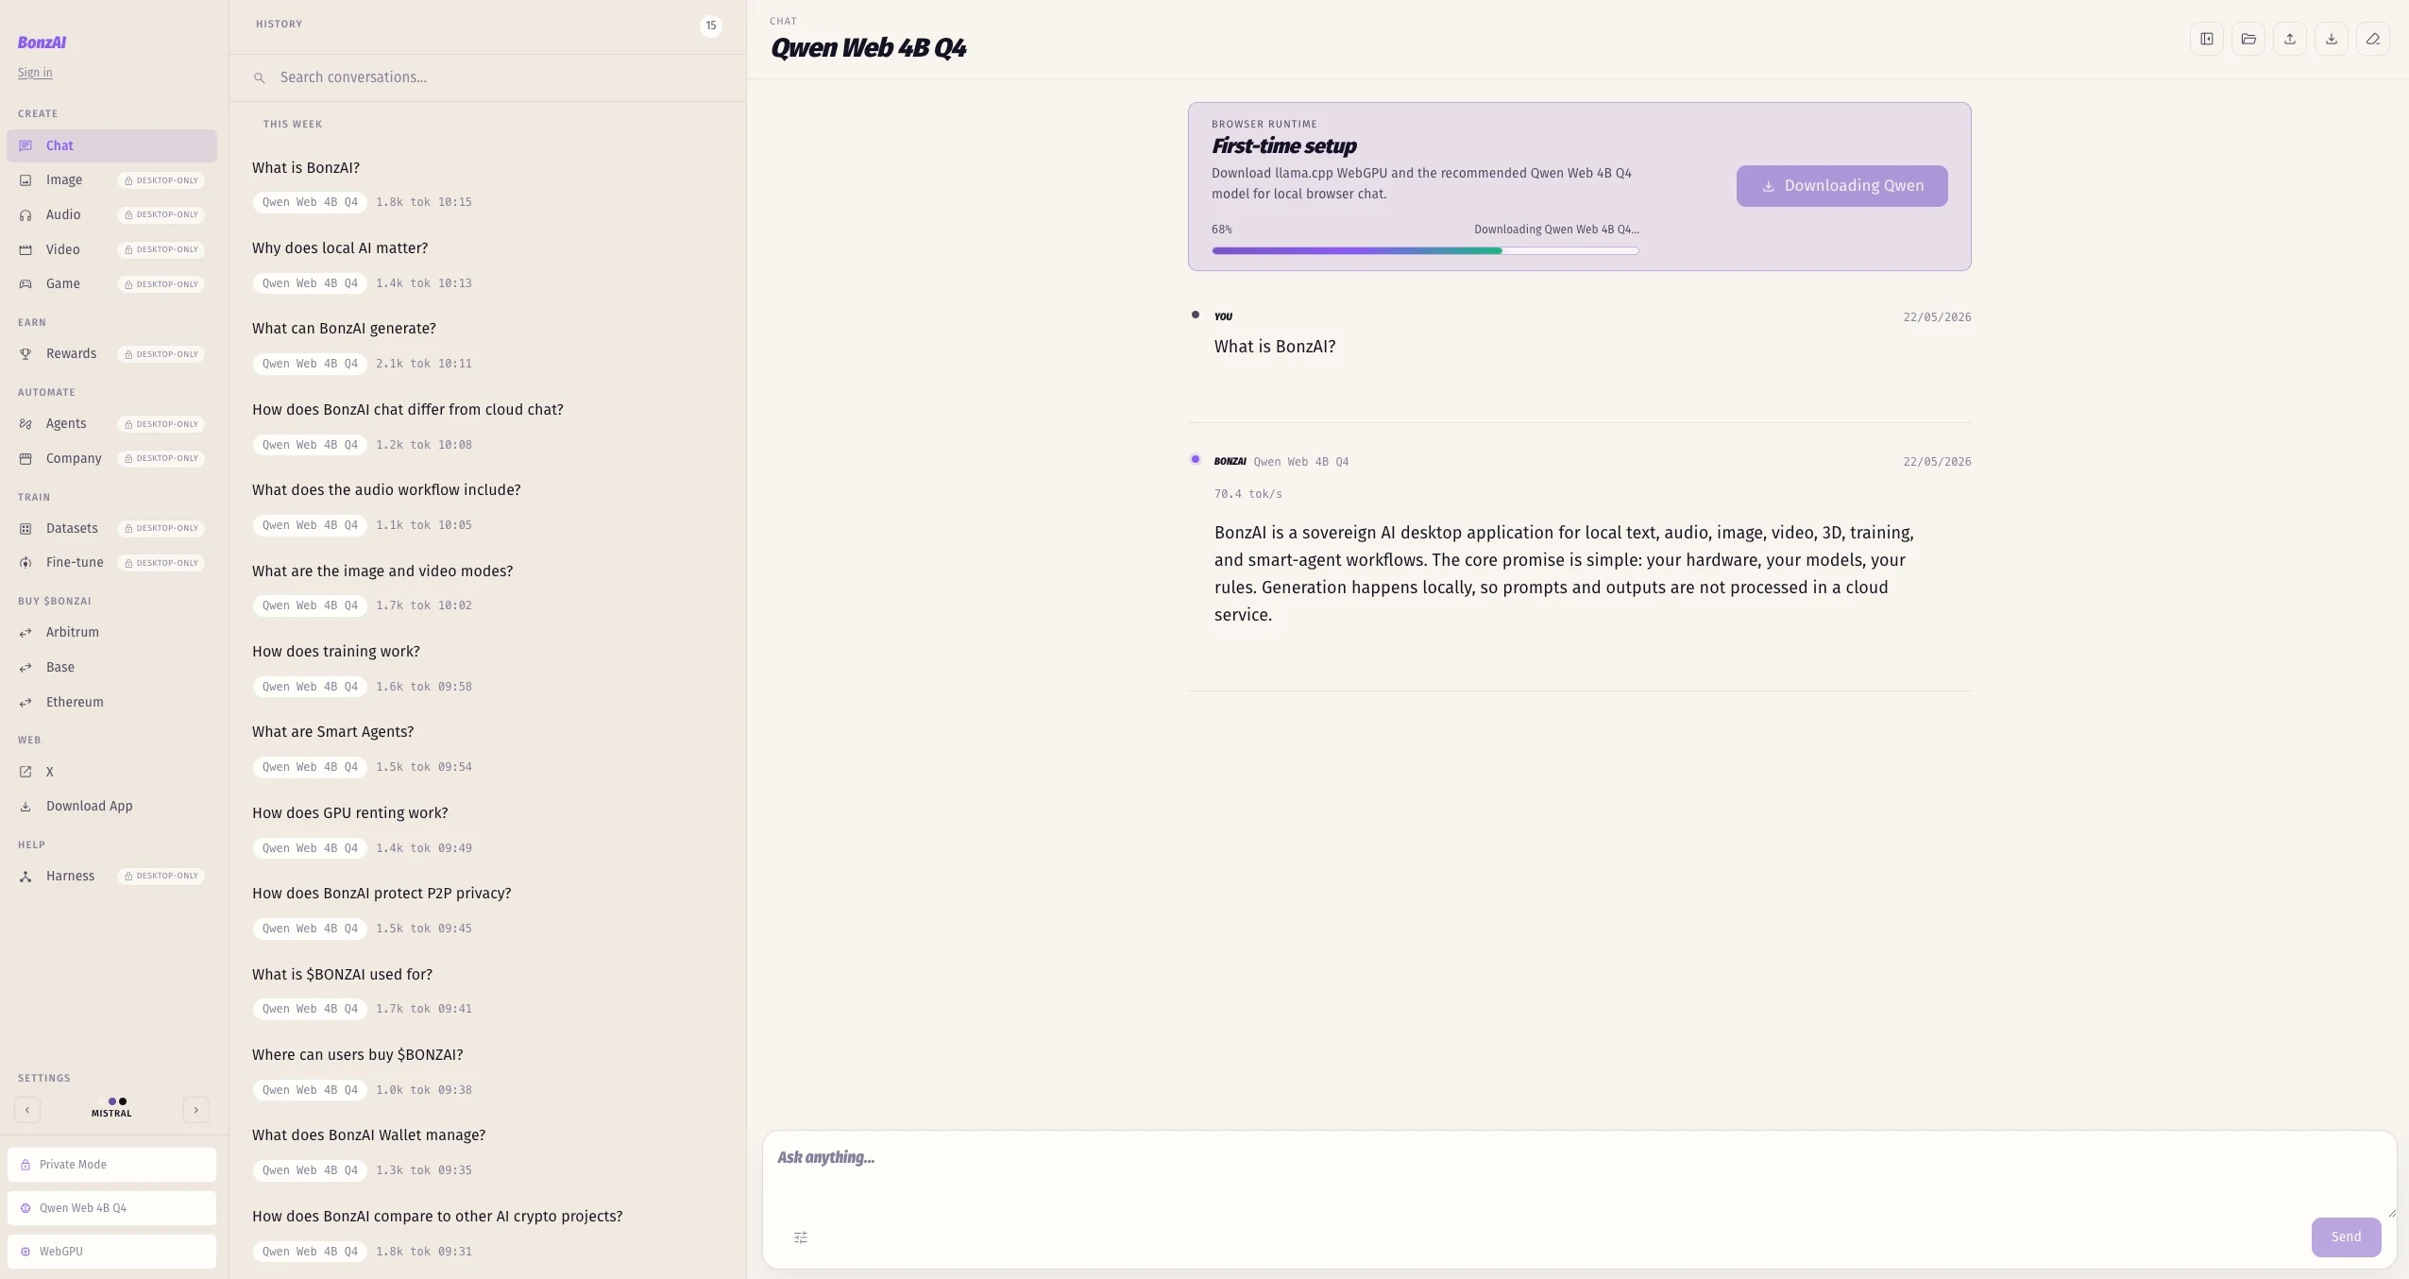
Task: Click the Downloading Qwen button
Action: [1841, 186]
